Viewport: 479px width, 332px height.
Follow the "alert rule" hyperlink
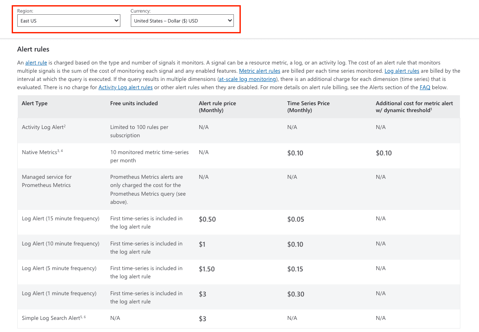coord(36,63)
